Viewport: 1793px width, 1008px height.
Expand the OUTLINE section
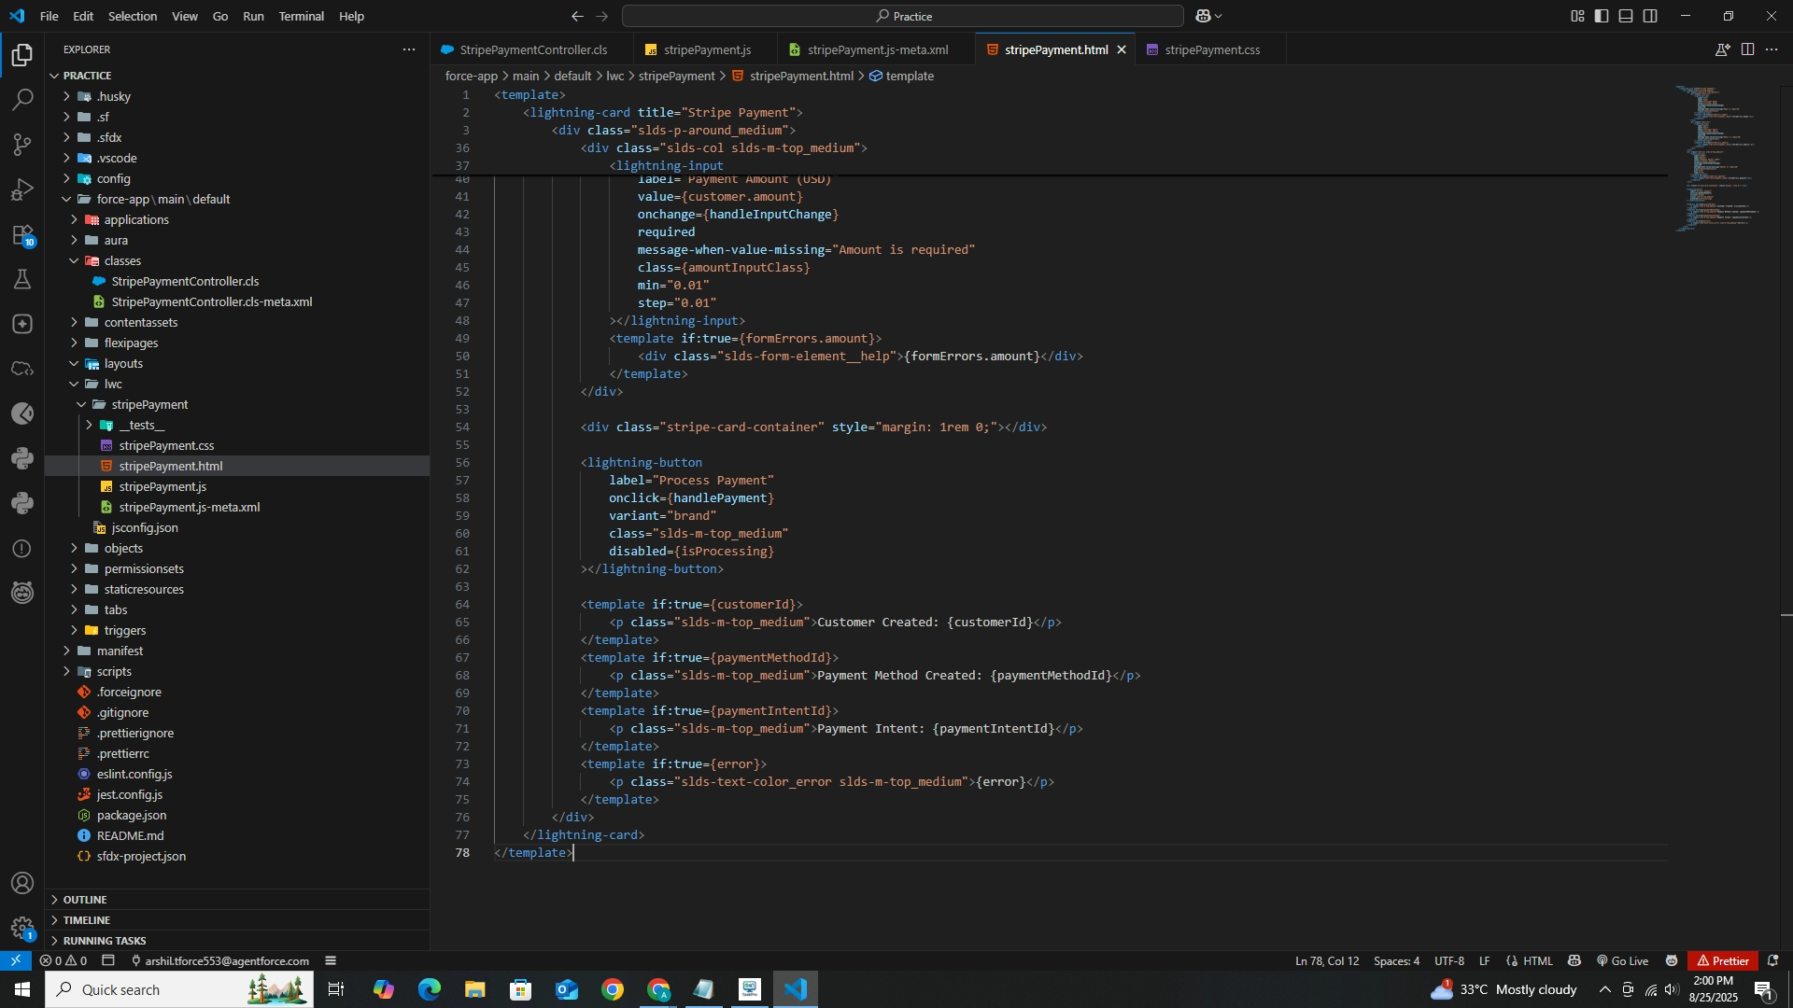(x=85, y=900)
